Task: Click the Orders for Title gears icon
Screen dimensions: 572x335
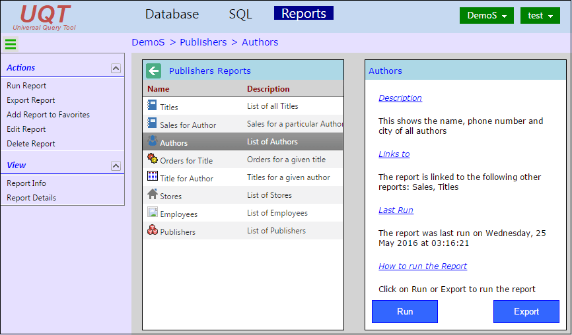Action: click(x=153, y=158)
